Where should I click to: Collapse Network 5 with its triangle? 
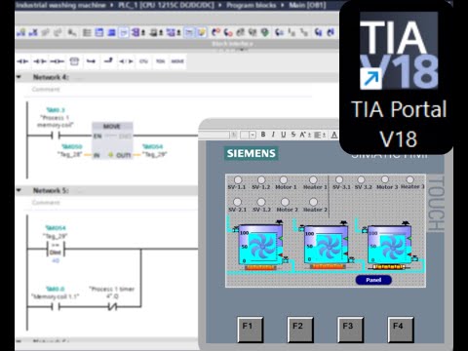click(x=19, y=190)
